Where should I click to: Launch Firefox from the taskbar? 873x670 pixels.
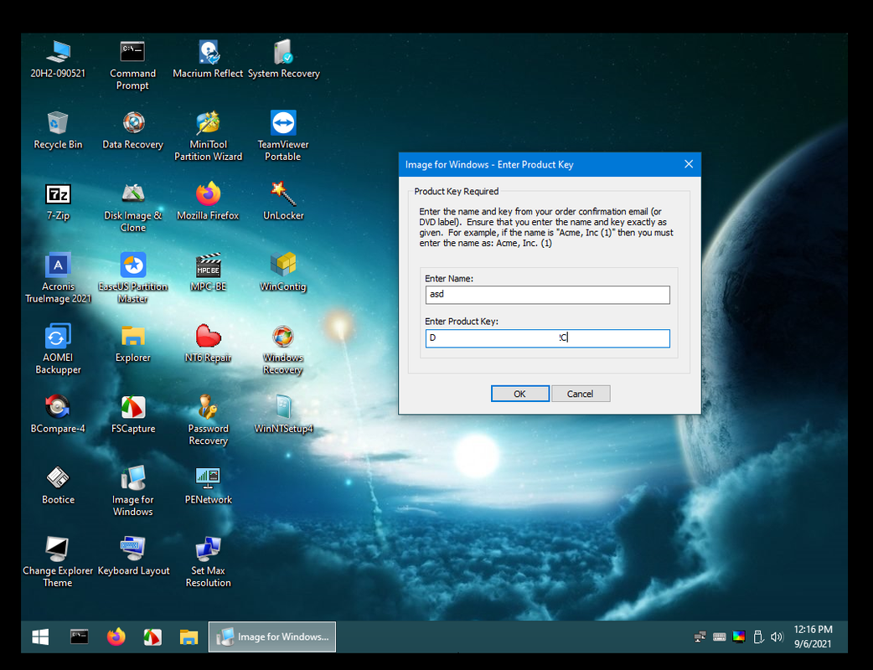(116, 636)
